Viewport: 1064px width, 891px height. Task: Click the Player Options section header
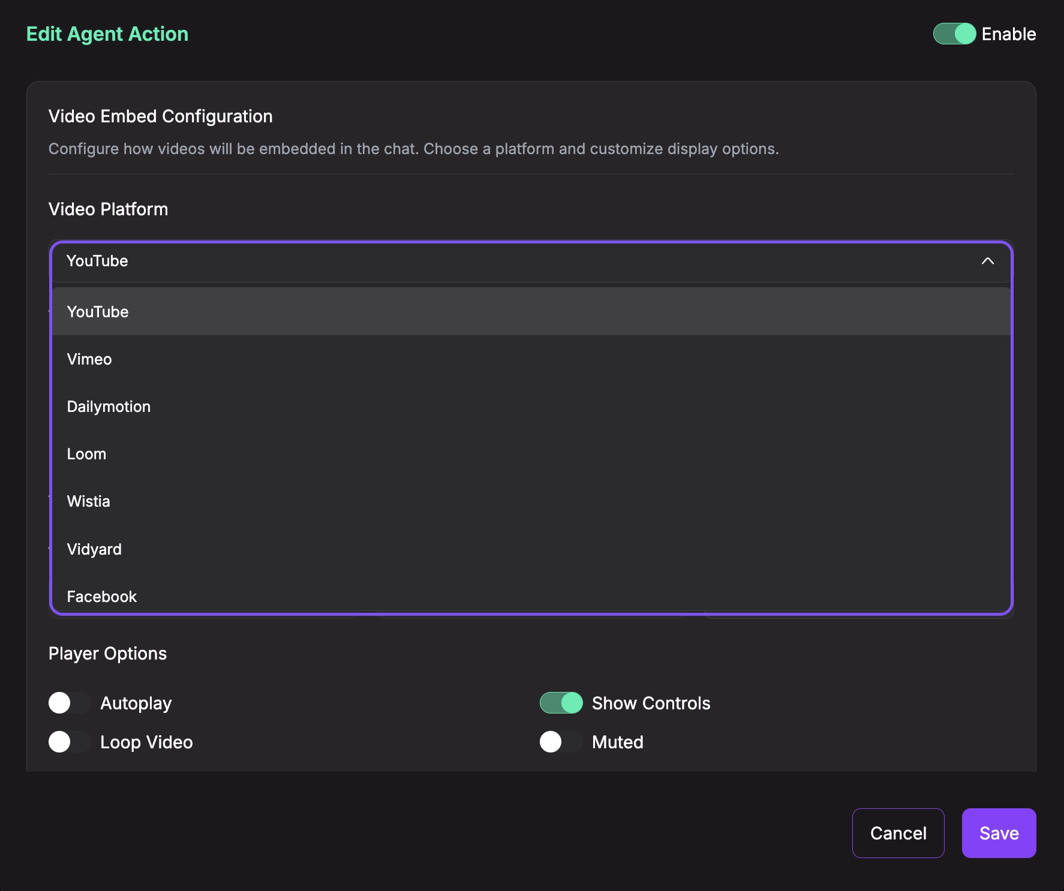107,653
